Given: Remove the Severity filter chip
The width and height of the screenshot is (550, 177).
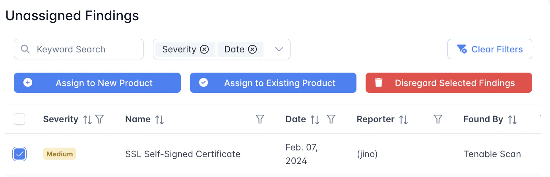Looking at the screenshot, I should [204, 49].
